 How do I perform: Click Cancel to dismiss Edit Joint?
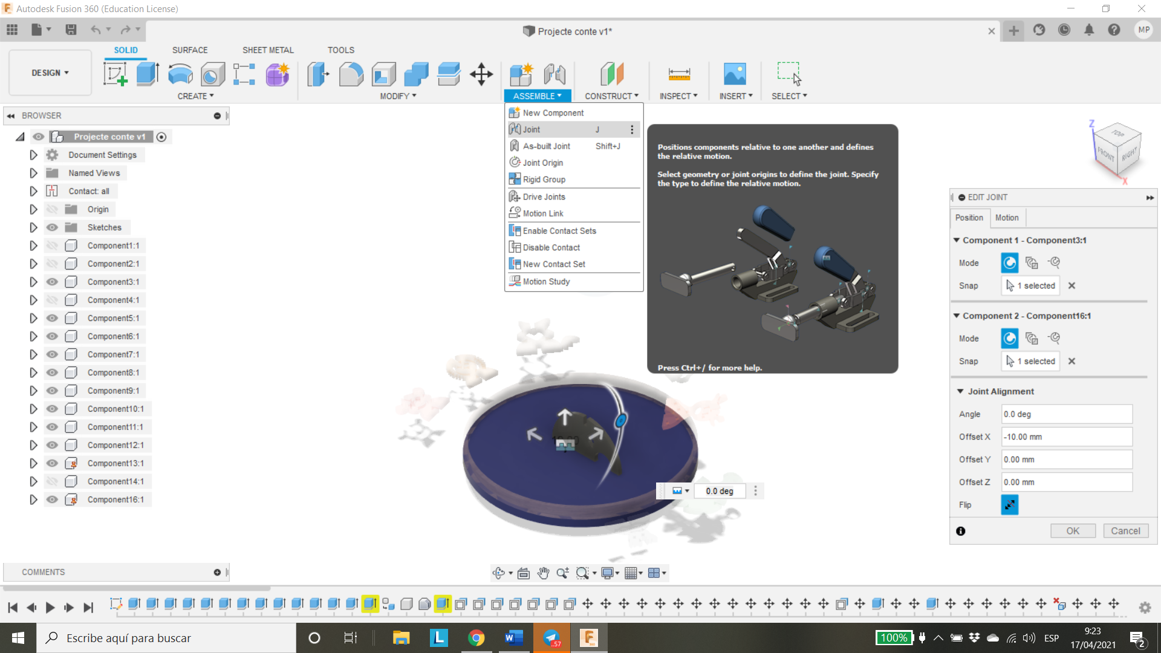pos(1126,530)
